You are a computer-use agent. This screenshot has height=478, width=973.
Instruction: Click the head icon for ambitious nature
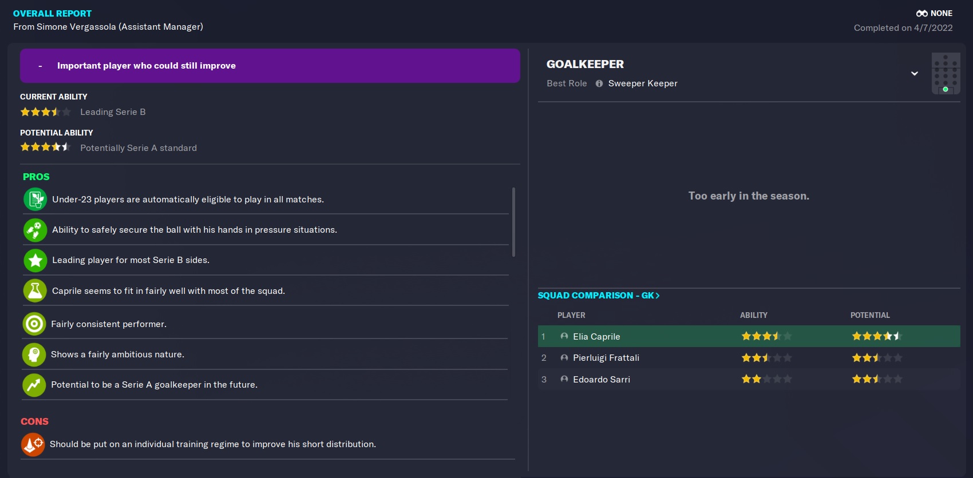coord(34,354)
